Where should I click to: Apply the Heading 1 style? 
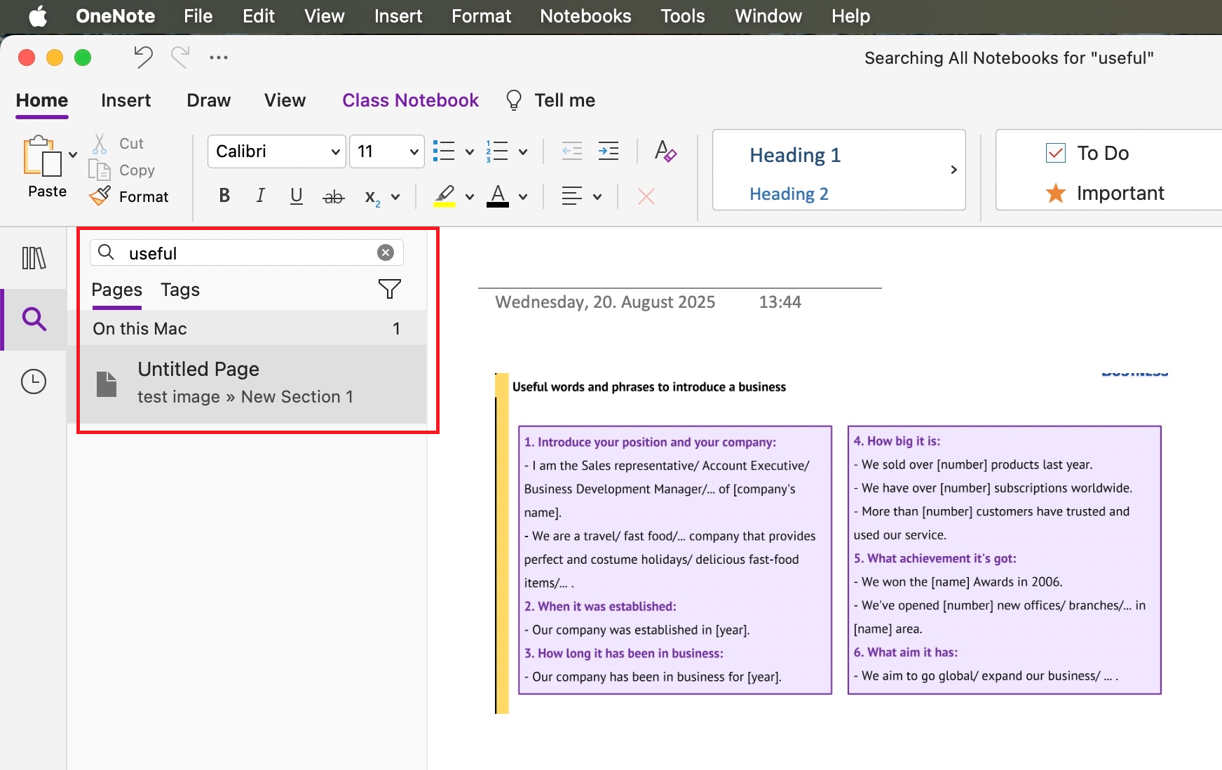click(794, 155)
